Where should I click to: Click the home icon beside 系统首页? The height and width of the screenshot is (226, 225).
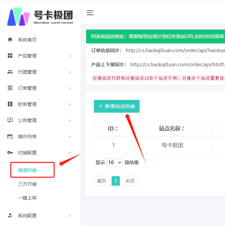10,40
